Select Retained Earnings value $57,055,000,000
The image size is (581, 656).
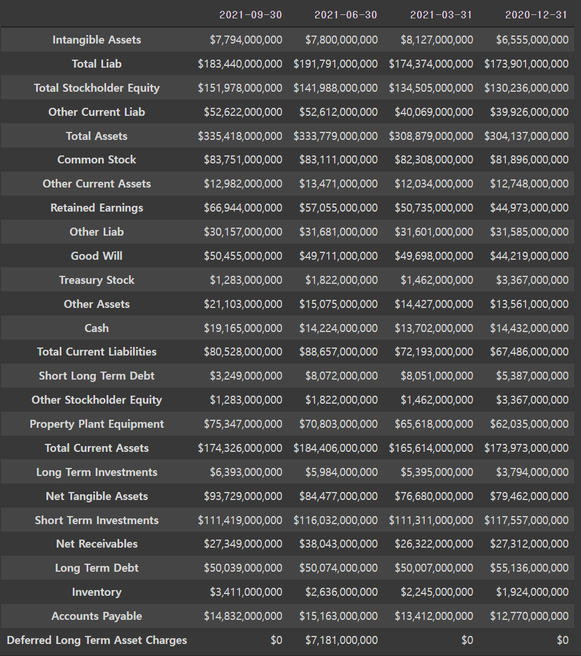[x=338, y=208]
